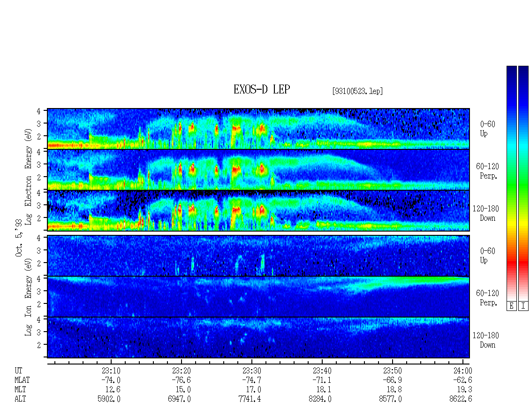Viewport: 530px width, 411px height.
Task: Click the MLAT row label
Action: [x=22, y=380]
